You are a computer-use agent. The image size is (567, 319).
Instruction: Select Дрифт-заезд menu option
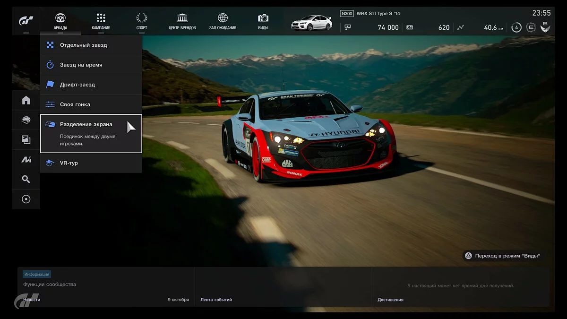coord(91,85)
